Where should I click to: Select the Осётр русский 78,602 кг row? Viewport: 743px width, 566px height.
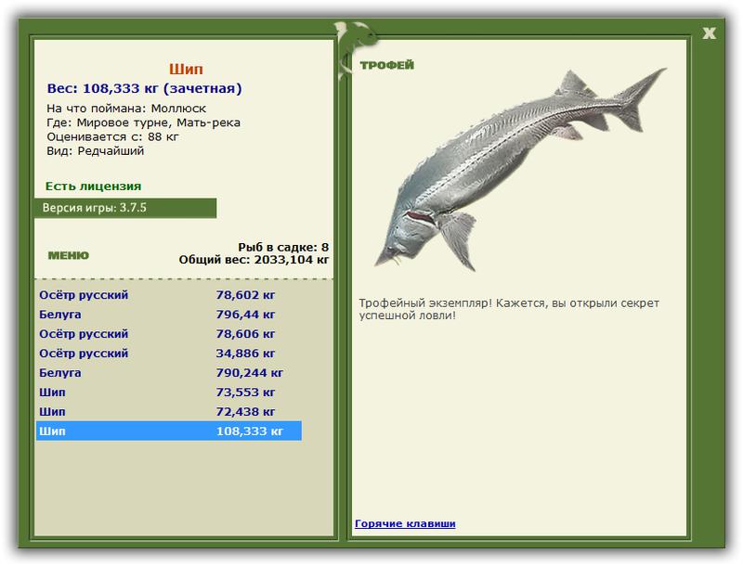169,295
